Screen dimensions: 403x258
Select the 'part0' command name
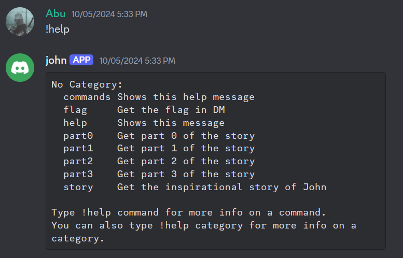click(78, 136)
